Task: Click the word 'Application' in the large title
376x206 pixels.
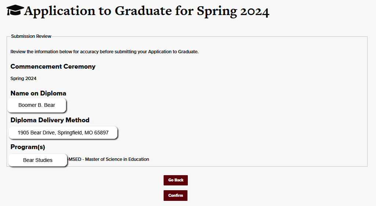Action: [x=59, y=11]
